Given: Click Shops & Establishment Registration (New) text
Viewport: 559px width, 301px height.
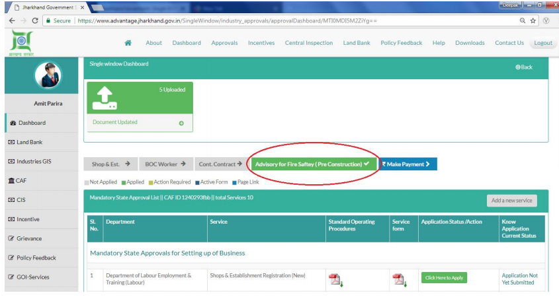Looking at the screenshot, I should pyautogui.click(x=257, y=275).
